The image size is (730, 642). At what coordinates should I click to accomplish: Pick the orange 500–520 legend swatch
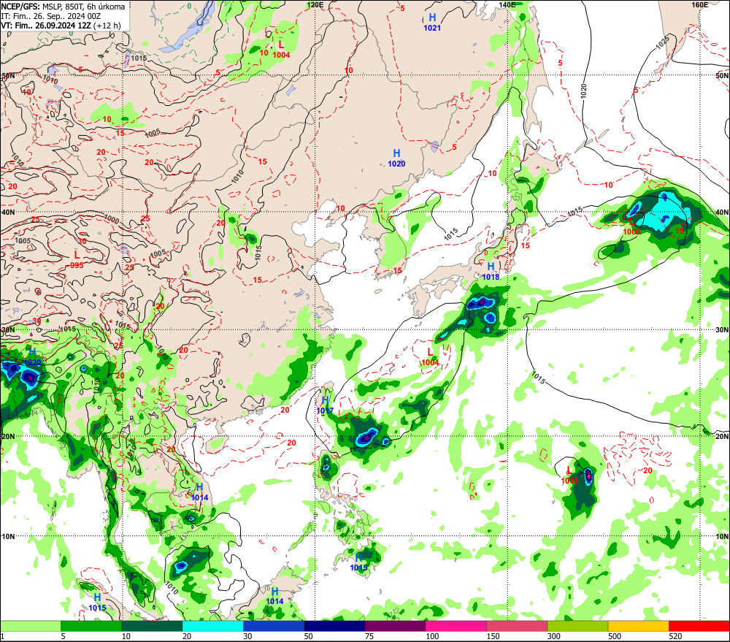pos(638,626)
